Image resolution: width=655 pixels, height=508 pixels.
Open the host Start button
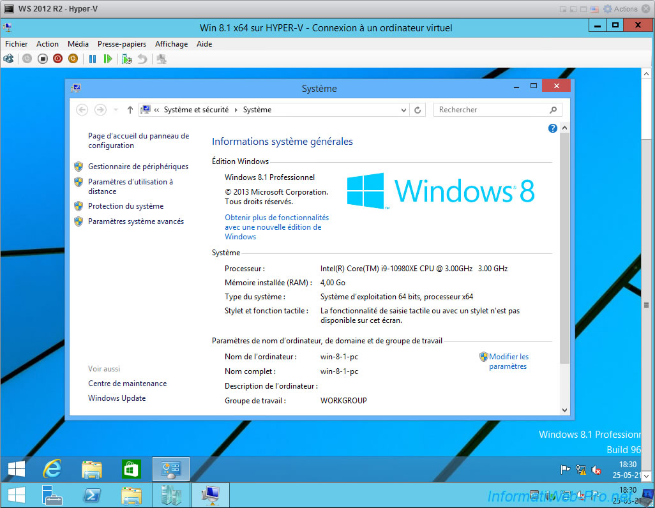tap(17, 495)
